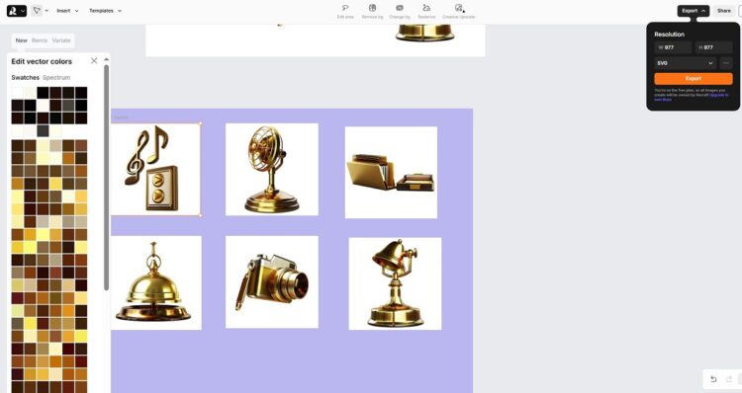This screenshot has height=393, width=742.
Task: Click the more options button beside SVG
Action: pos(726,63)
